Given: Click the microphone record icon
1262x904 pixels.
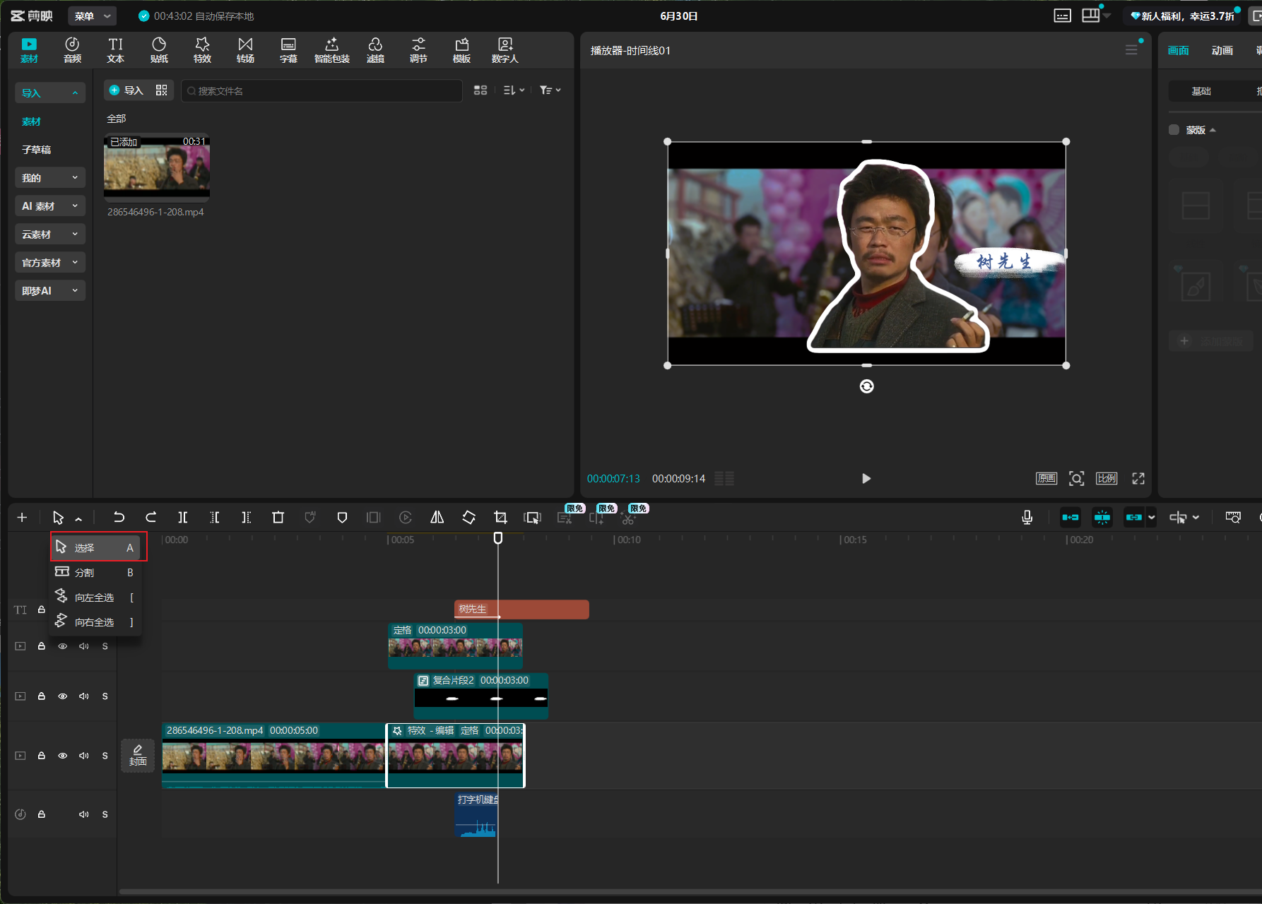Looking at the screenshot, I should pyautogui.click(x=1027, y=518).
